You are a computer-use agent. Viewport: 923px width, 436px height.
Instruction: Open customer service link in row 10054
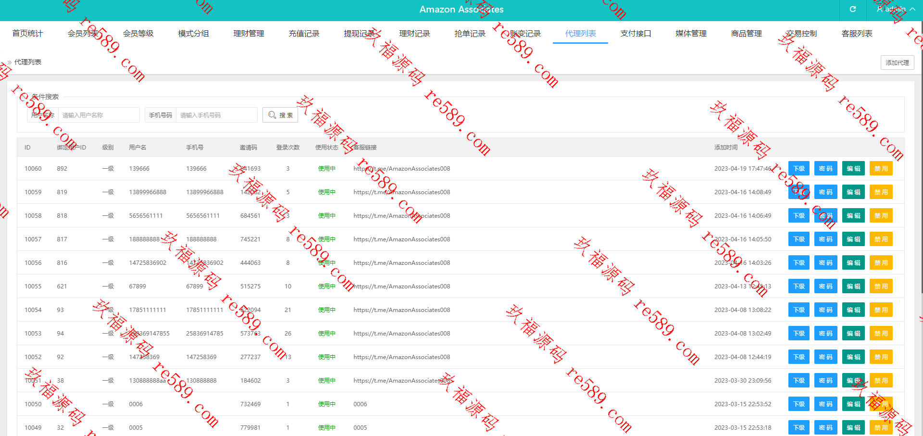pos(401,310)
